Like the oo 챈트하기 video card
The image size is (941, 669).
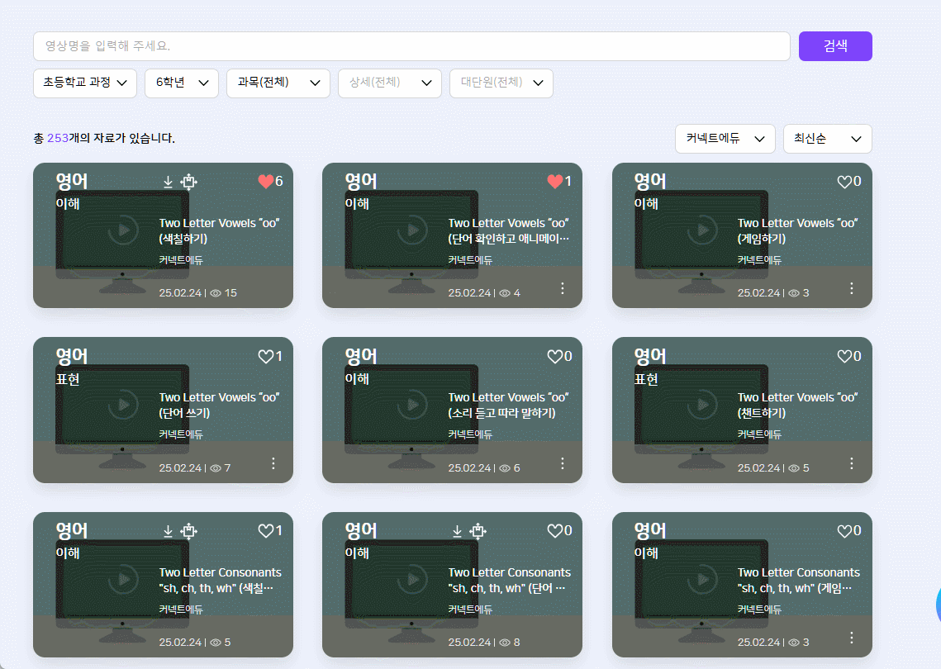844,357
